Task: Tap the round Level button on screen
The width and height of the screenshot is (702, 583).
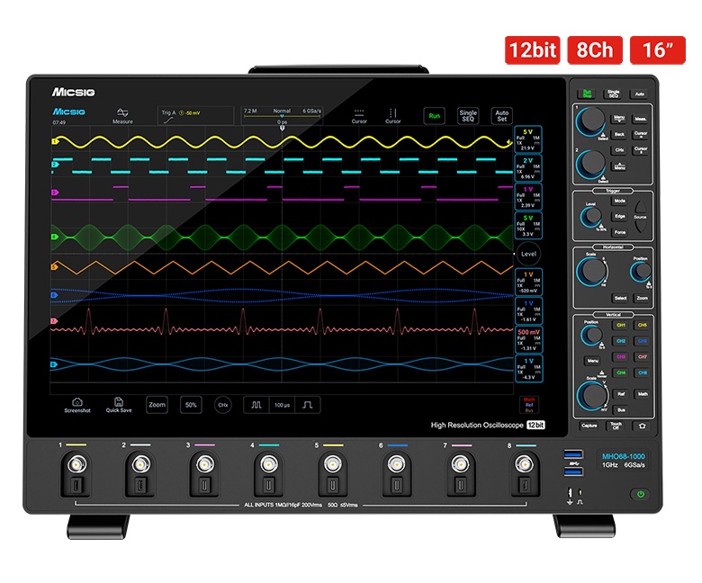Action: click(x=528, y=254)
